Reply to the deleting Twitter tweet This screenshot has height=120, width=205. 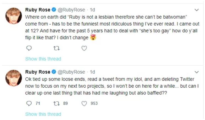[x=29, y=104]
